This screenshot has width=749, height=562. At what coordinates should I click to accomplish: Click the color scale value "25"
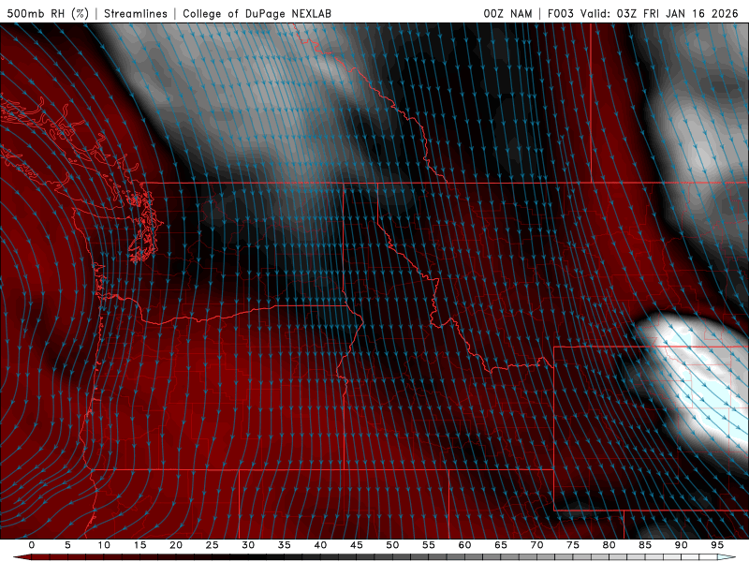(x=213, y=545)
